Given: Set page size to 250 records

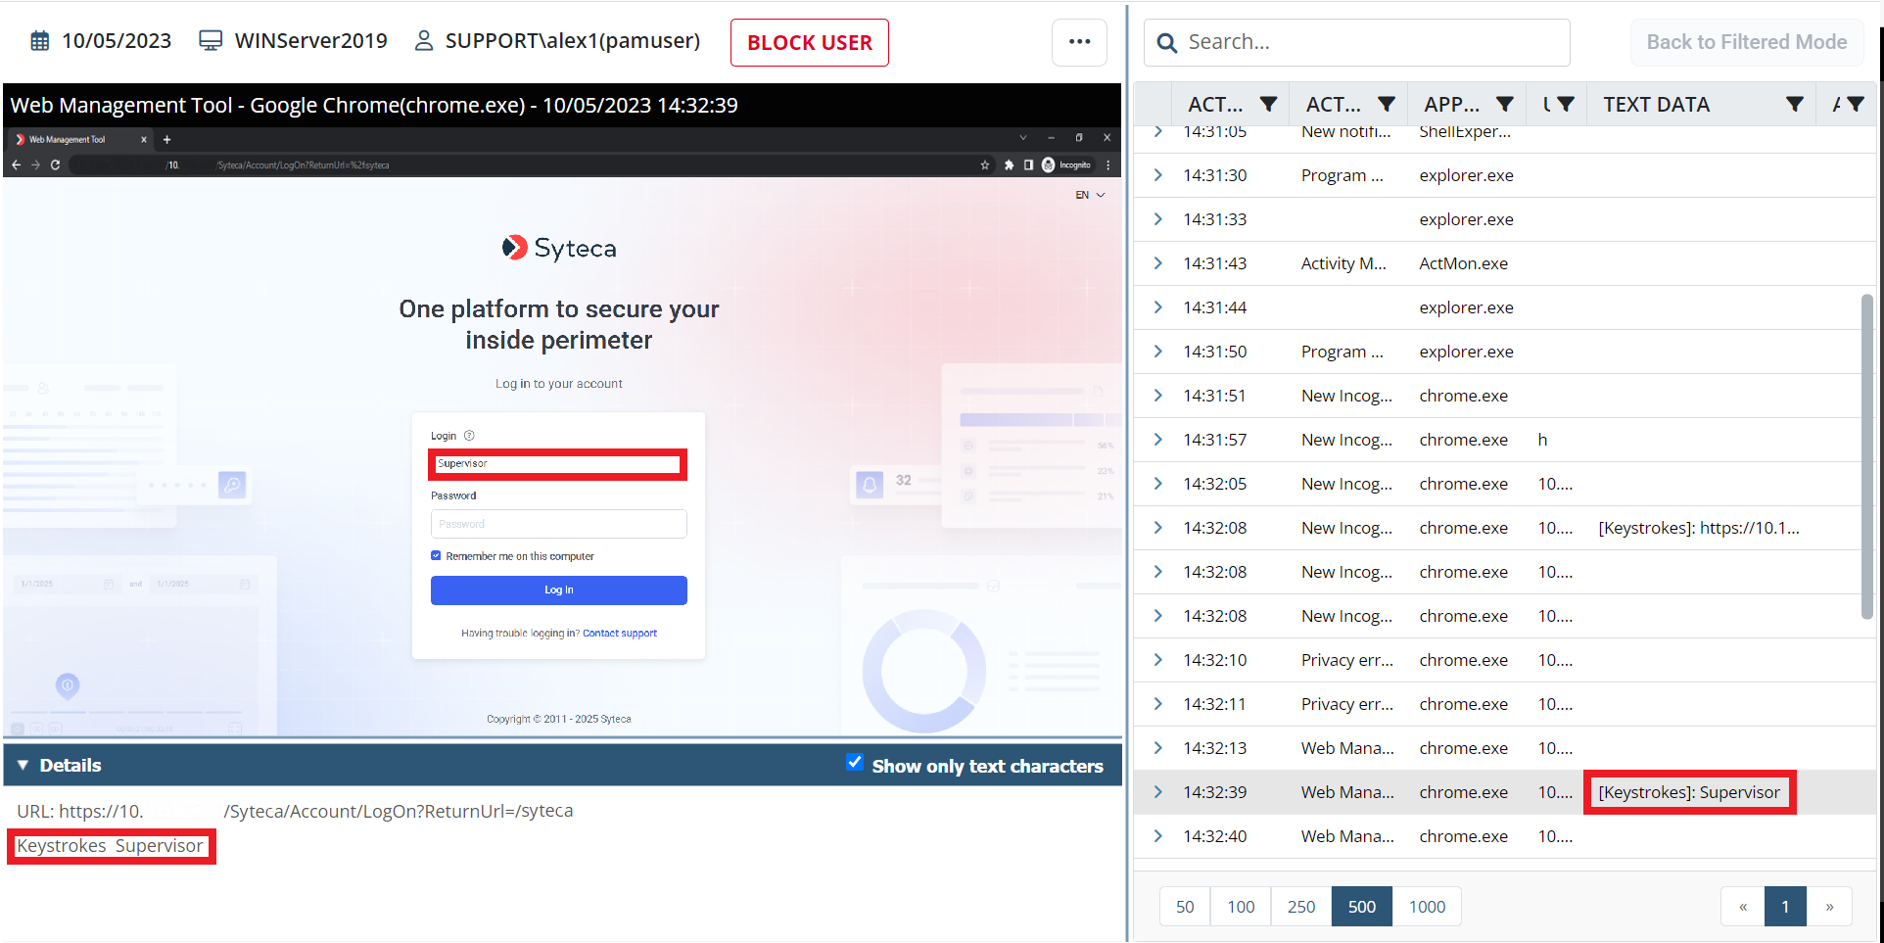Looking at the screenshot, I should point(1300,907).
